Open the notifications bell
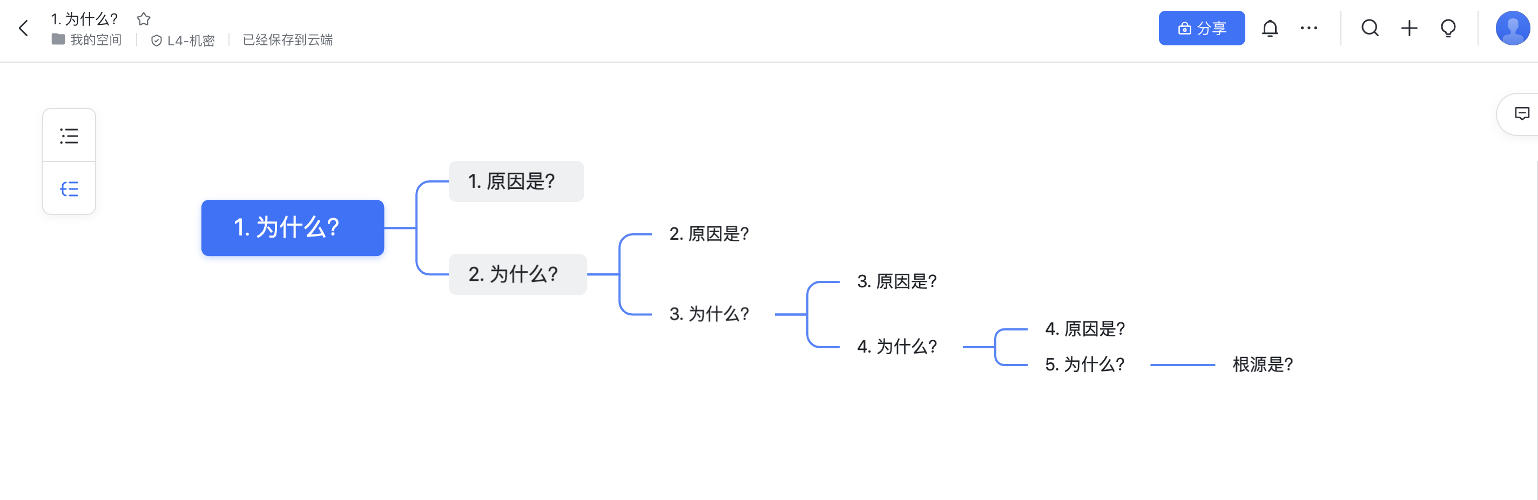The image size is (1538, 500). (x=1270, y=28)
